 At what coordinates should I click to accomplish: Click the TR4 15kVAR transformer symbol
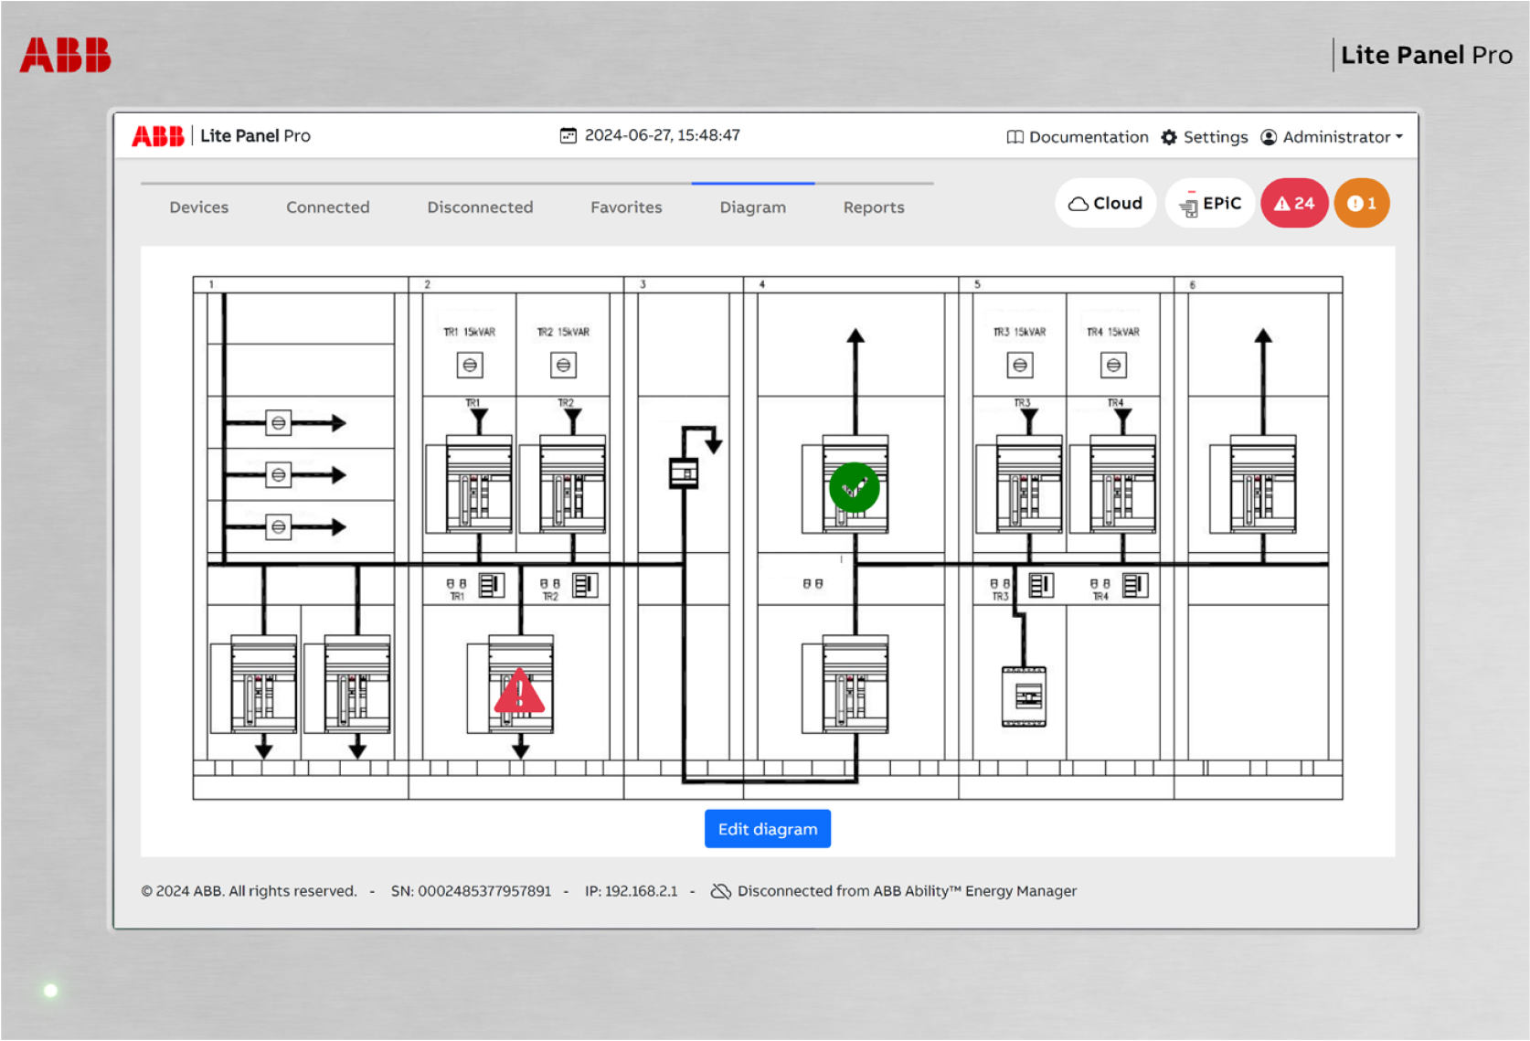coord(1113,366)
